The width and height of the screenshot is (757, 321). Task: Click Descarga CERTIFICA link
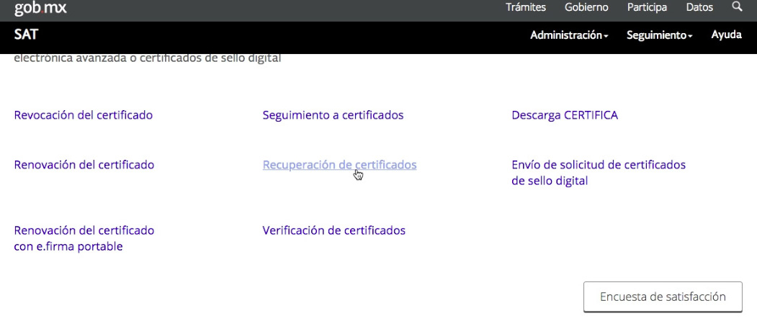(x=564, y=115)
